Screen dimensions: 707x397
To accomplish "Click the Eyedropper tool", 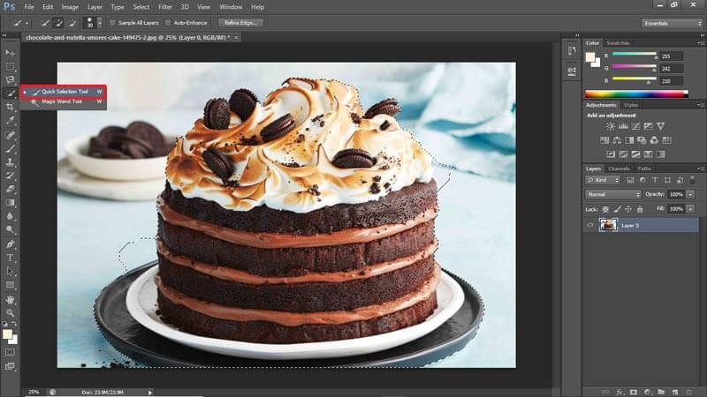I will coord(11,119).
